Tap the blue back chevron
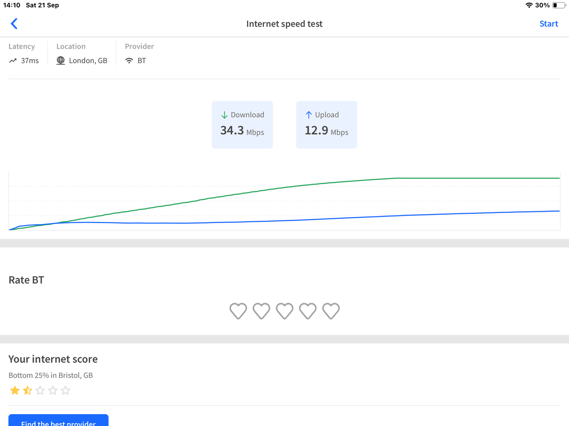The width and height of the screenshot is (569, 426). (14, 24)
